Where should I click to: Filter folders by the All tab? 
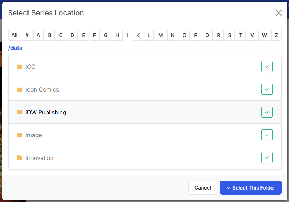click(x=14, y=35)
